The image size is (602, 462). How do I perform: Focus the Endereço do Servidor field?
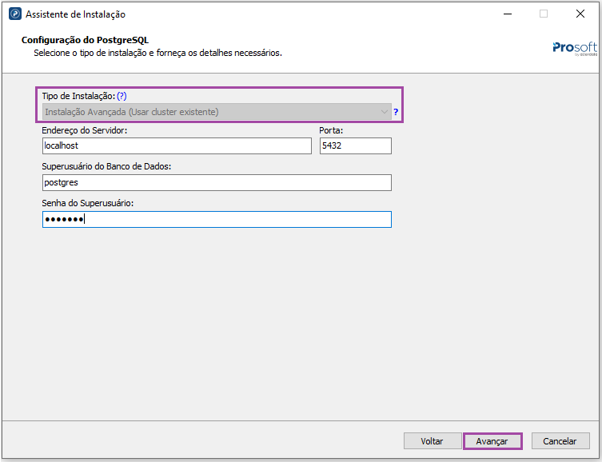(177, 145)
